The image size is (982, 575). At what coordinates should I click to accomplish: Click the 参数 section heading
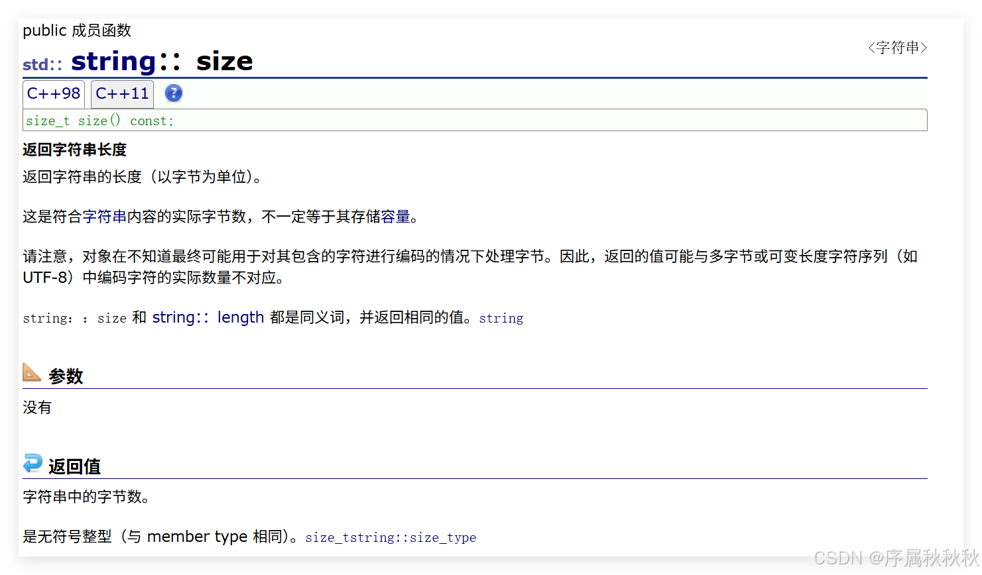coord(65,376)
